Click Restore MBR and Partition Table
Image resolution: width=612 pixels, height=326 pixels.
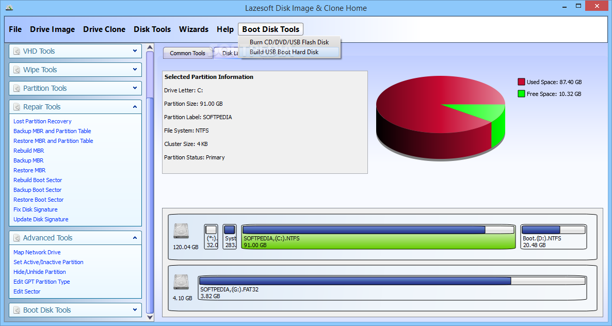pyautogui.click(x=53, y=141)
